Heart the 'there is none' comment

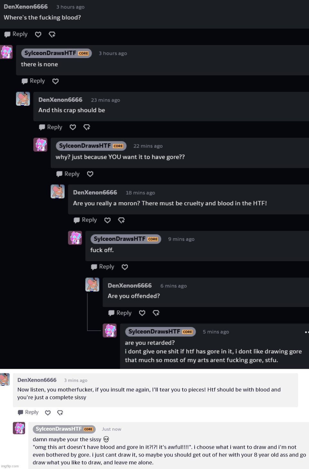(56, 81)
